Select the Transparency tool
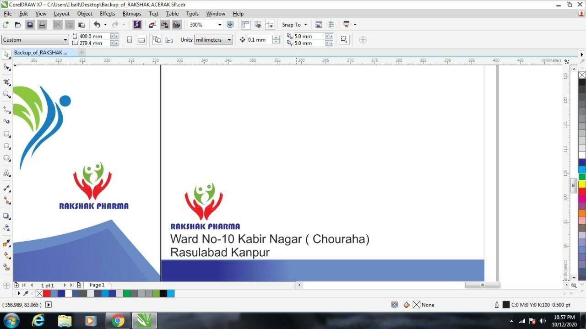This screenshot has width=586, height=329. point(7,227)
